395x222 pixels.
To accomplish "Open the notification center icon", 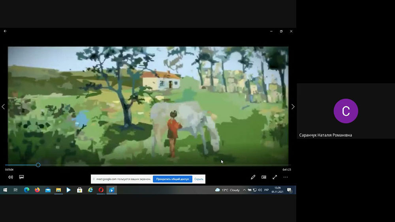I will [289, 190].
